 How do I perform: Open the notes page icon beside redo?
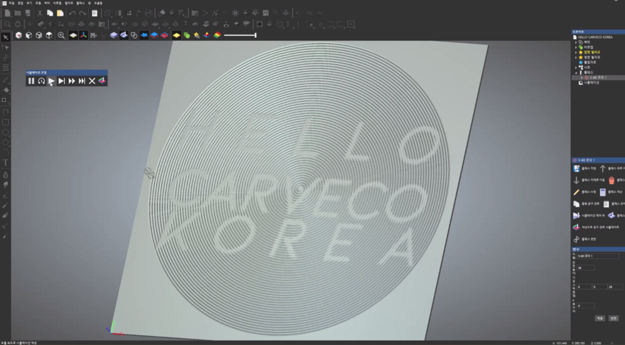click(x=94, y=13)
